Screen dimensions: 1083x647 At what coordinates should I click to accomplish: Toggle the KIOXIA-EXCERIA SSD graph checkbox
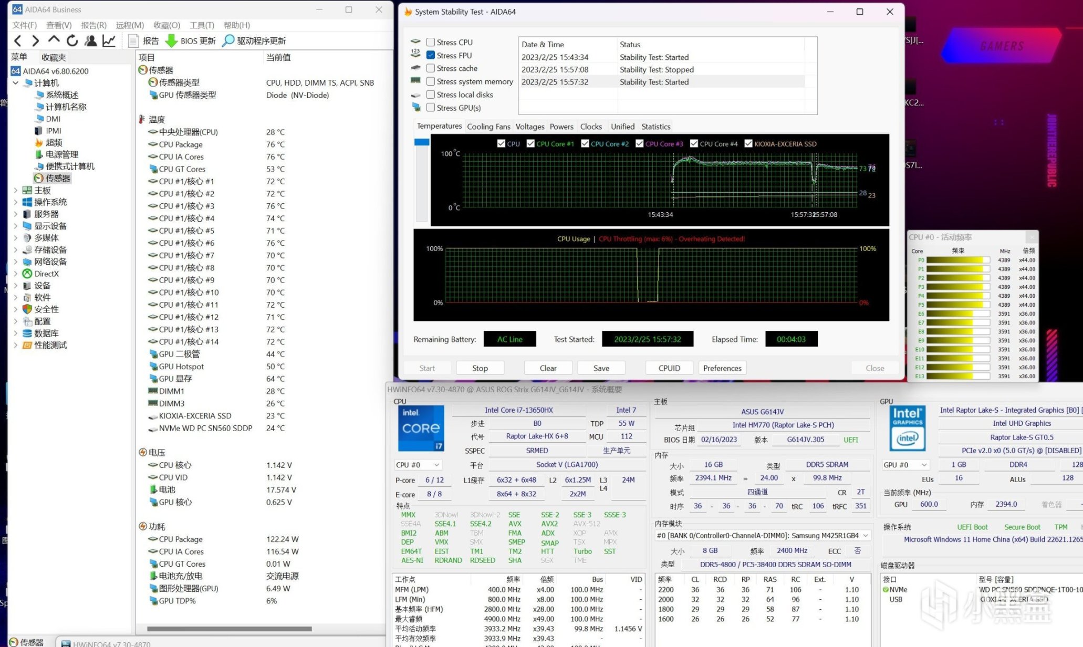pos(748,143)
